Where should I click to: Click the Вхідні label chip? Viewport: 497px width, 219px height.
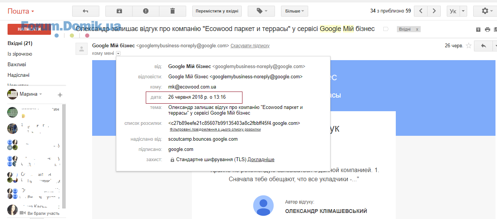tap(405, 29)
